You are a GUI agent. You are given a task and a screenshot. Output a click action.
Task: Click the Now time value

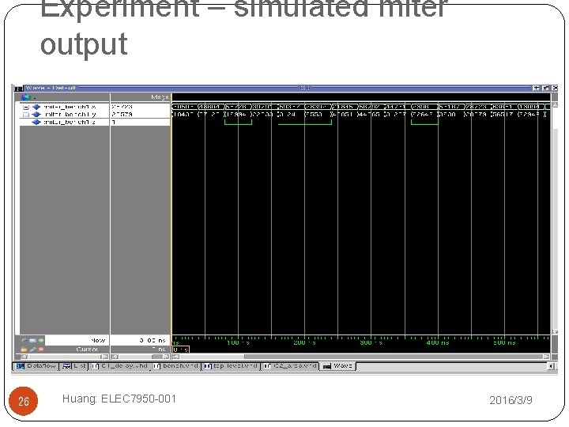tap(153, 341)
